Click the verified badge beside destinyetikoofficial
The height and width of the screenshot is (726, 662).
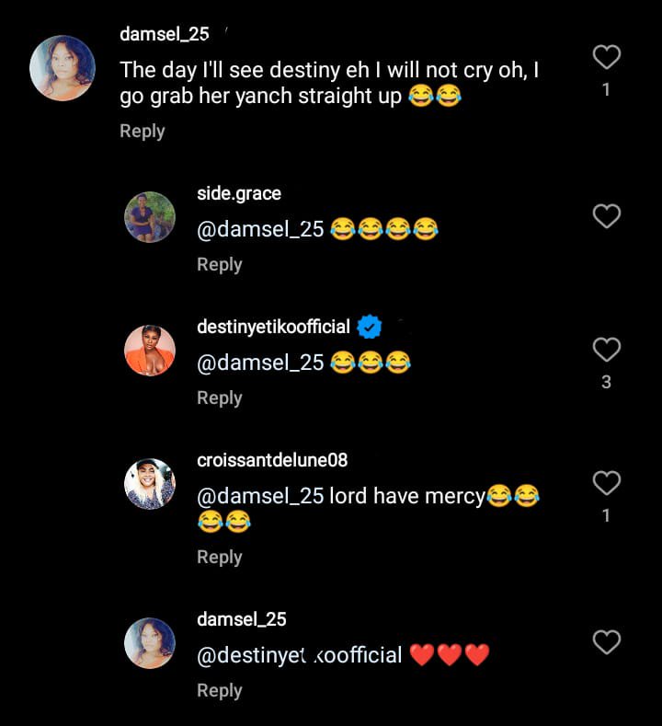click(x=370, y=327)
